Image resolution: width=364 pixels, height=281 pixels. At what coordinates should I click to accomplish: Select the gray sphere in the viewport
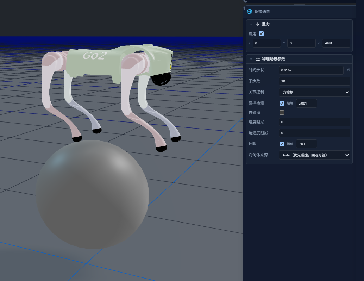pyautogui.click(x=92, y=194)
